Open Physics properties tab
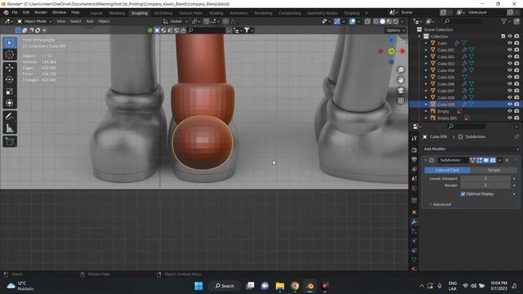 point(414,241)
